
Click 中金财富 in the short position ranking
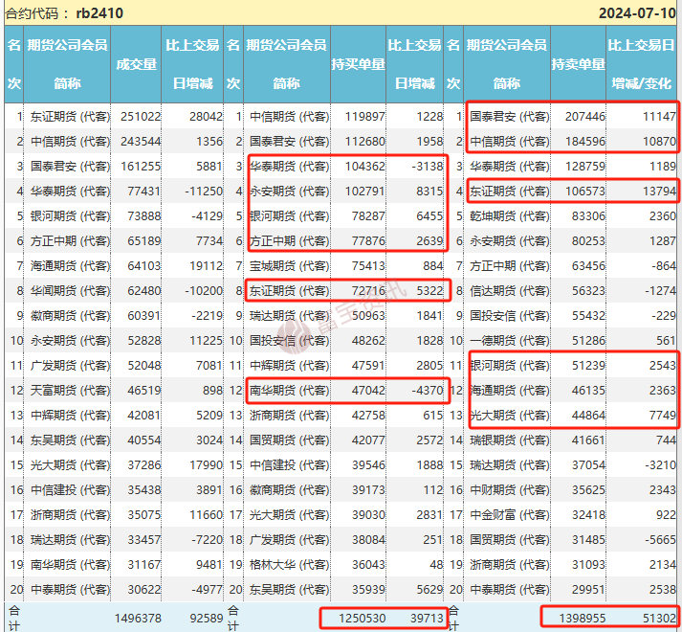[509, 515]
